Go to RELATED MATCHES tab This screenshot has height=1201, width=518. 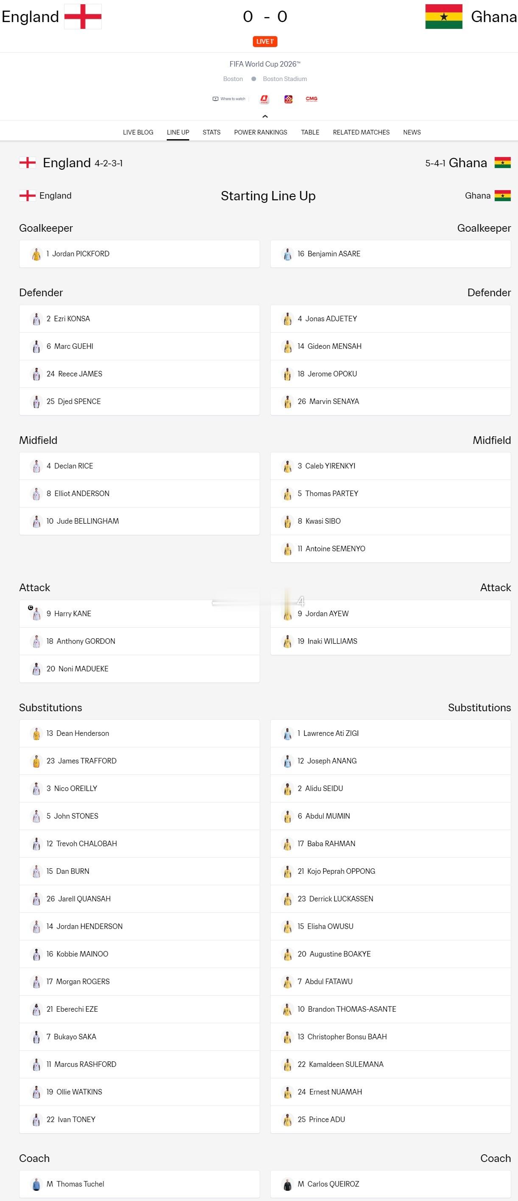click(361, 132)
